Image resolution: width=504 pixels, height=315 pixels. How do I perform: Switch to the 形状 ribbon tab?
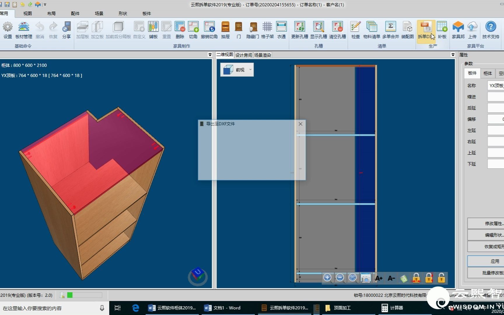coord(123,13)
